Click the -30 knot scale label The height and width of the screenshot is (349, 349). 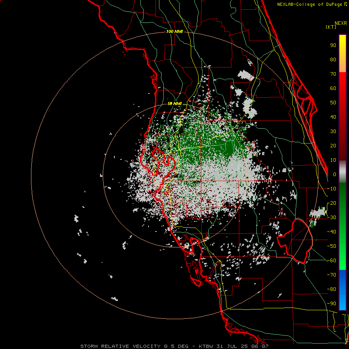(x=332, y=218)
